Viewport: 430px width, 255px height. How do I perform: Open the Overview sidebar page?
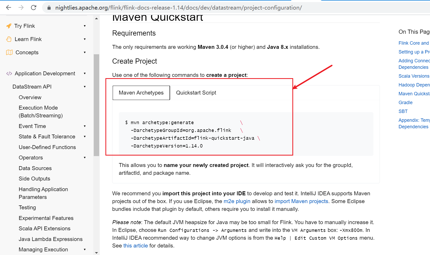point(30,97)
